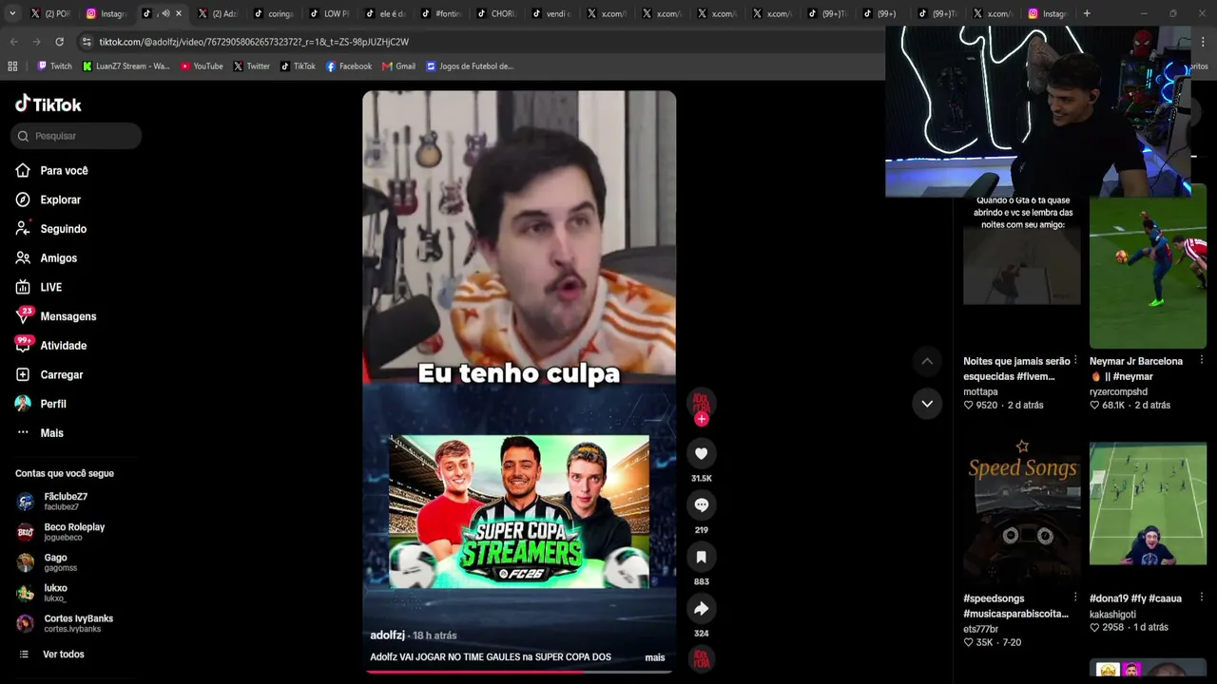Switch to the #fontin tab
The width and height of the screenshot is (1217, 684).
pyautogui.click(x=439, y=13)
